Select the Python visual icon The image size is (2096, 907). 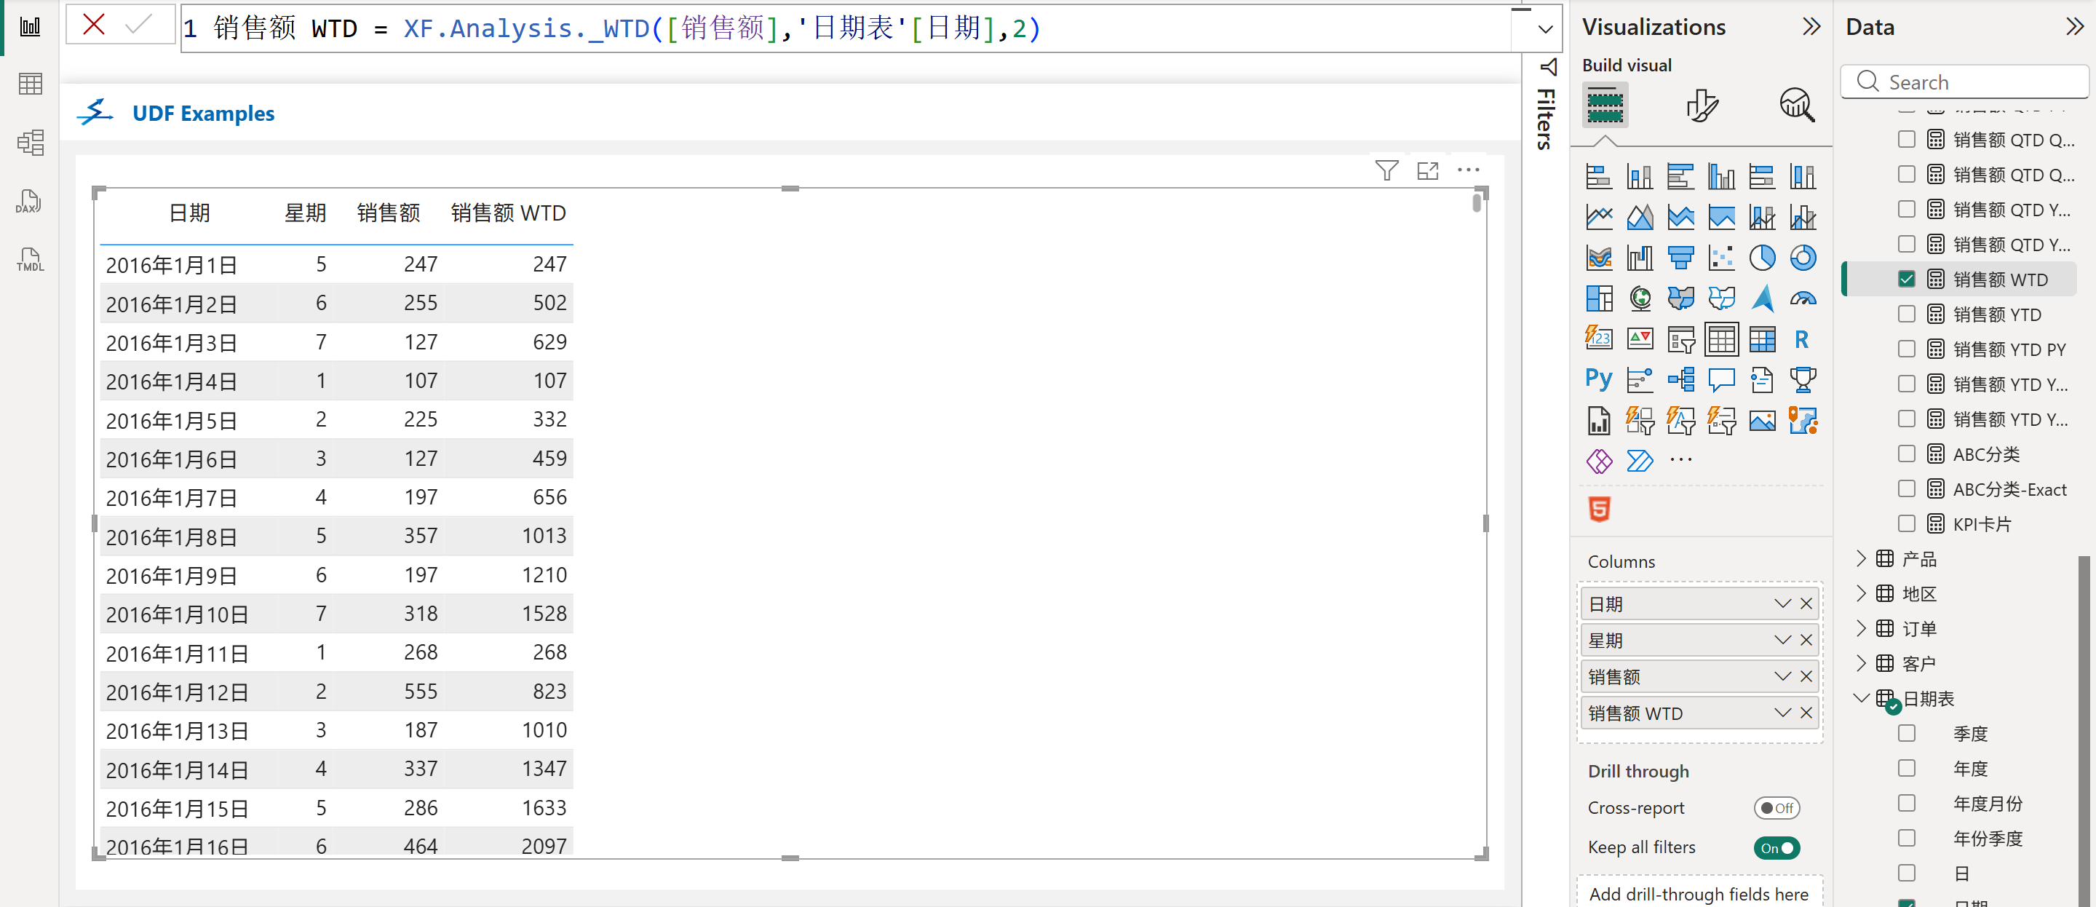[x=1598, y=379]
